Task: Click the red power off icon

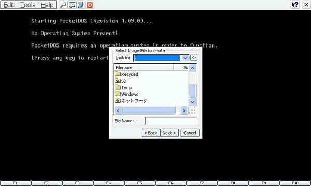Action: [90, 5]
